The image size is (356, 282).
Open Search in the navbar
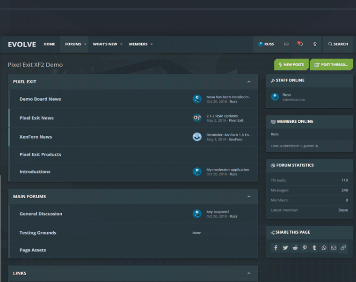[338, 44]
